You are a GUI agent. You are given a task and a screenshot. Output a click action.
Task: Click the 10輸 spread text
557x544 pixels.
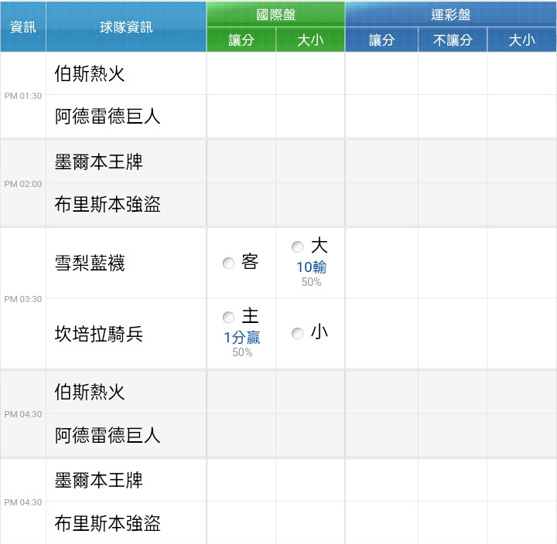[311, 267]
